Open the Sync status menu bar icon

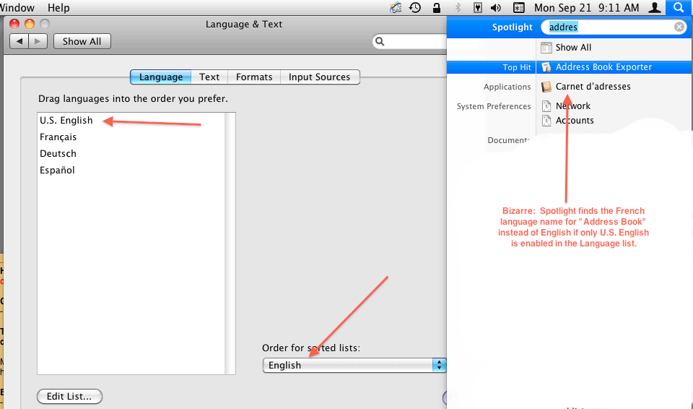pyautogui.click(x=395, y=7)
